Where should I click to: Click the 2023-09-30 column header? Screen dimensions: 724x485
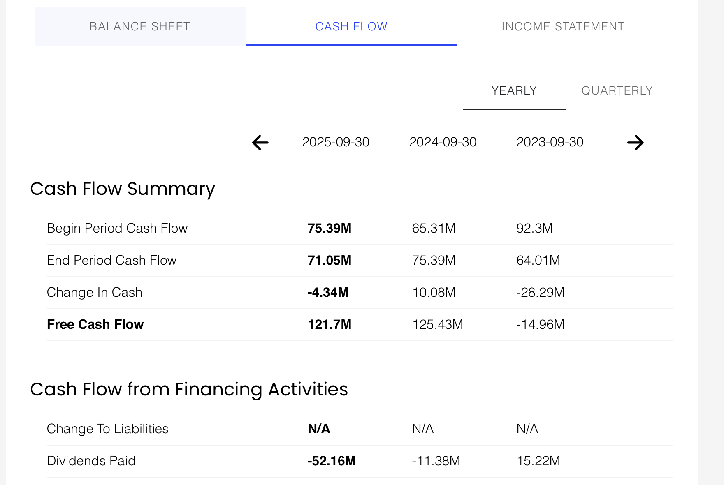550,142
